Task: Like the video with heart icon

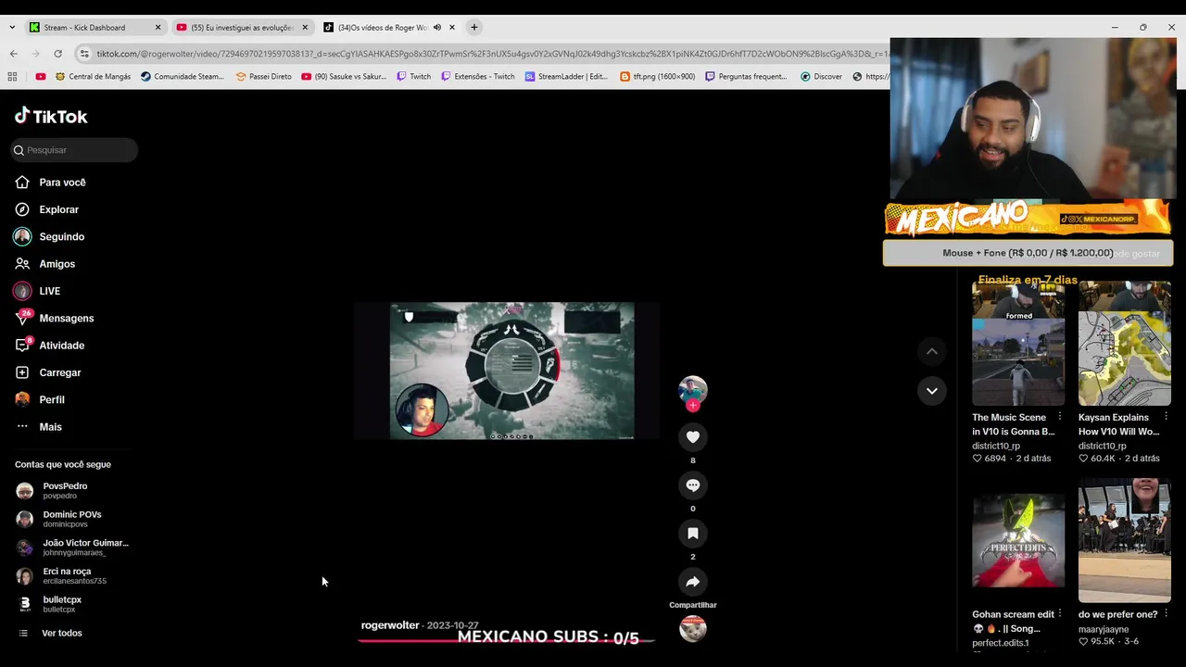Action: [x=692, y=436]
